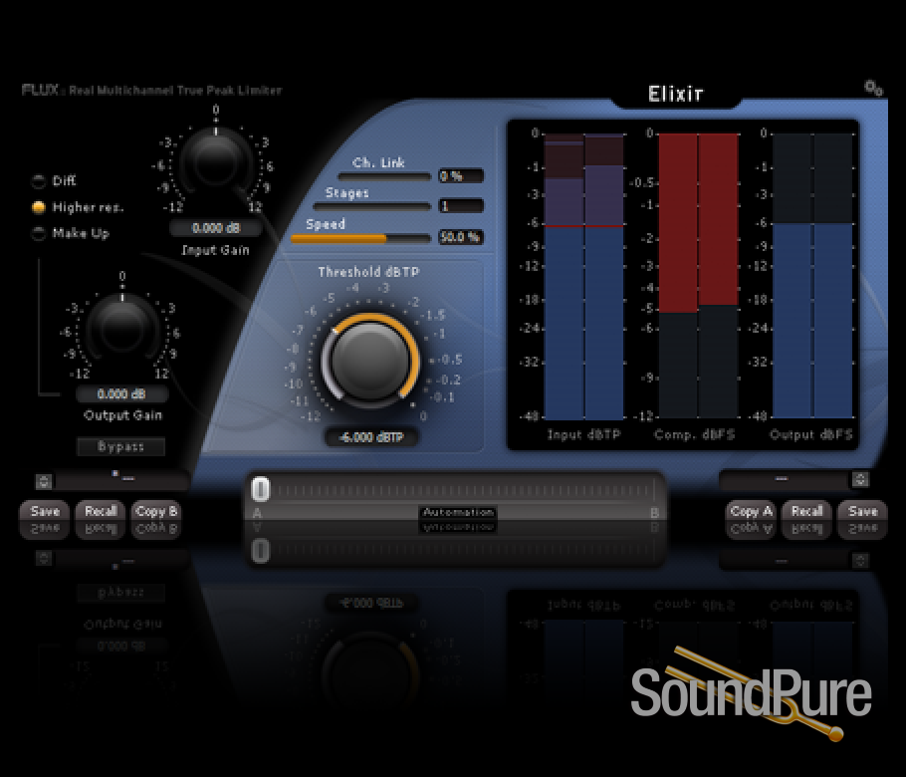Click the FLUX True Peak Limiter title
Viewport: 906px width, 777px height.
coord(151,91)
